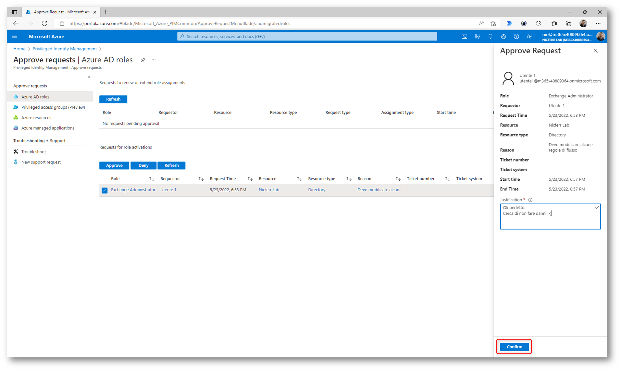
Task: Open the Azure portal hamburger menu
Action: [x=15, y=36]
